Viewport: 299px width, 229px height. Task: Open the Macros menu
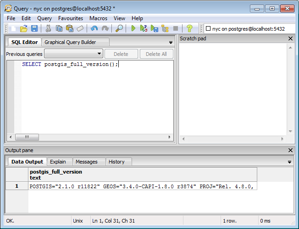[x=98, y=18]
